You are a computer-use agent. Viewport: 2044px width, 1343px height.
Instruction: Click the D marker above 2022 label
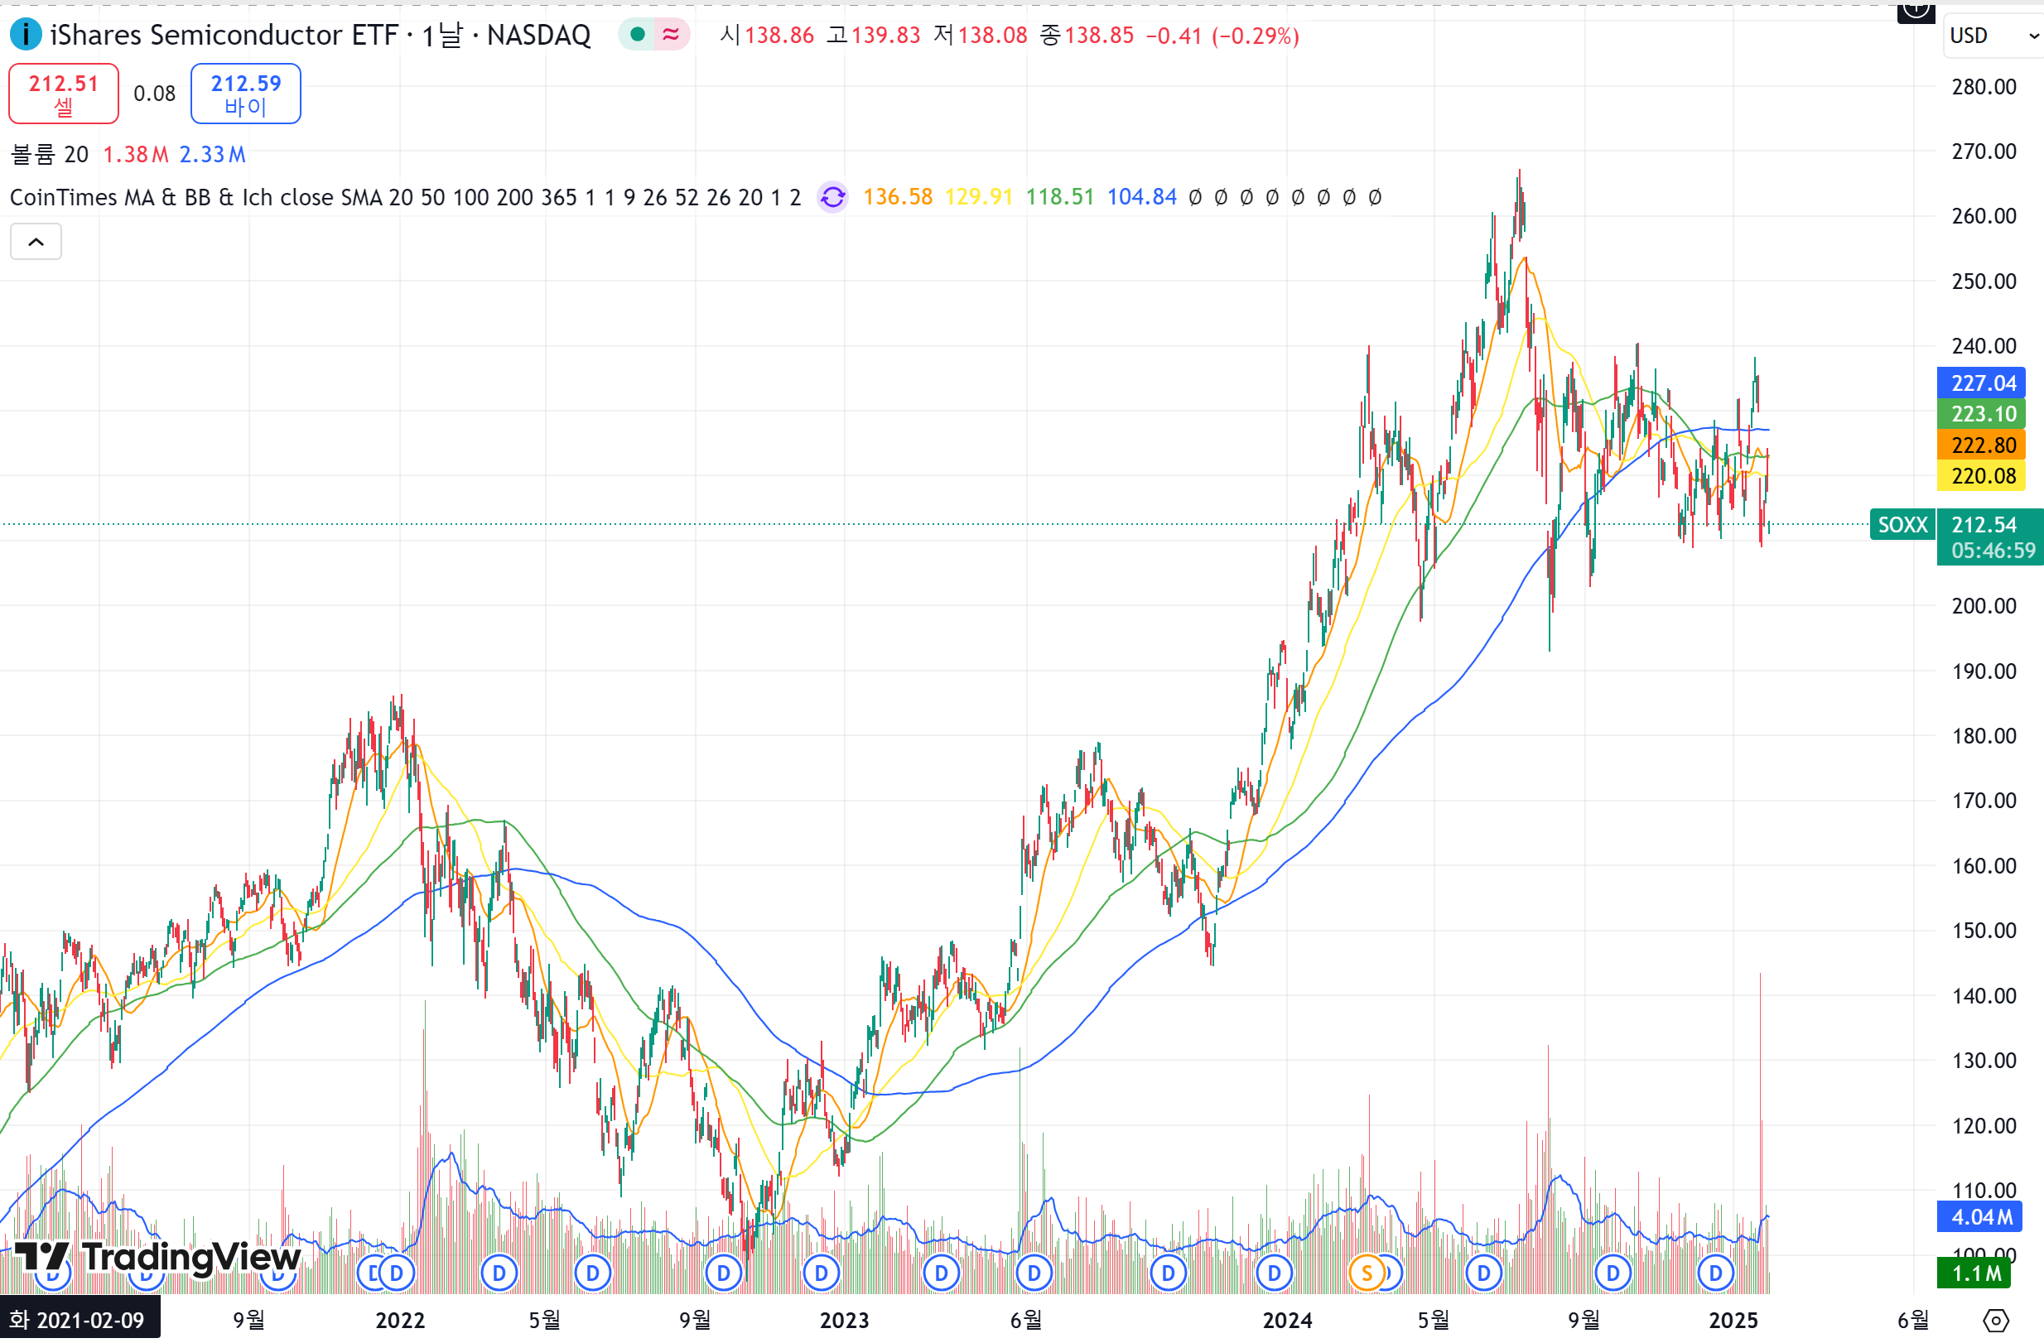point(396,1273)
